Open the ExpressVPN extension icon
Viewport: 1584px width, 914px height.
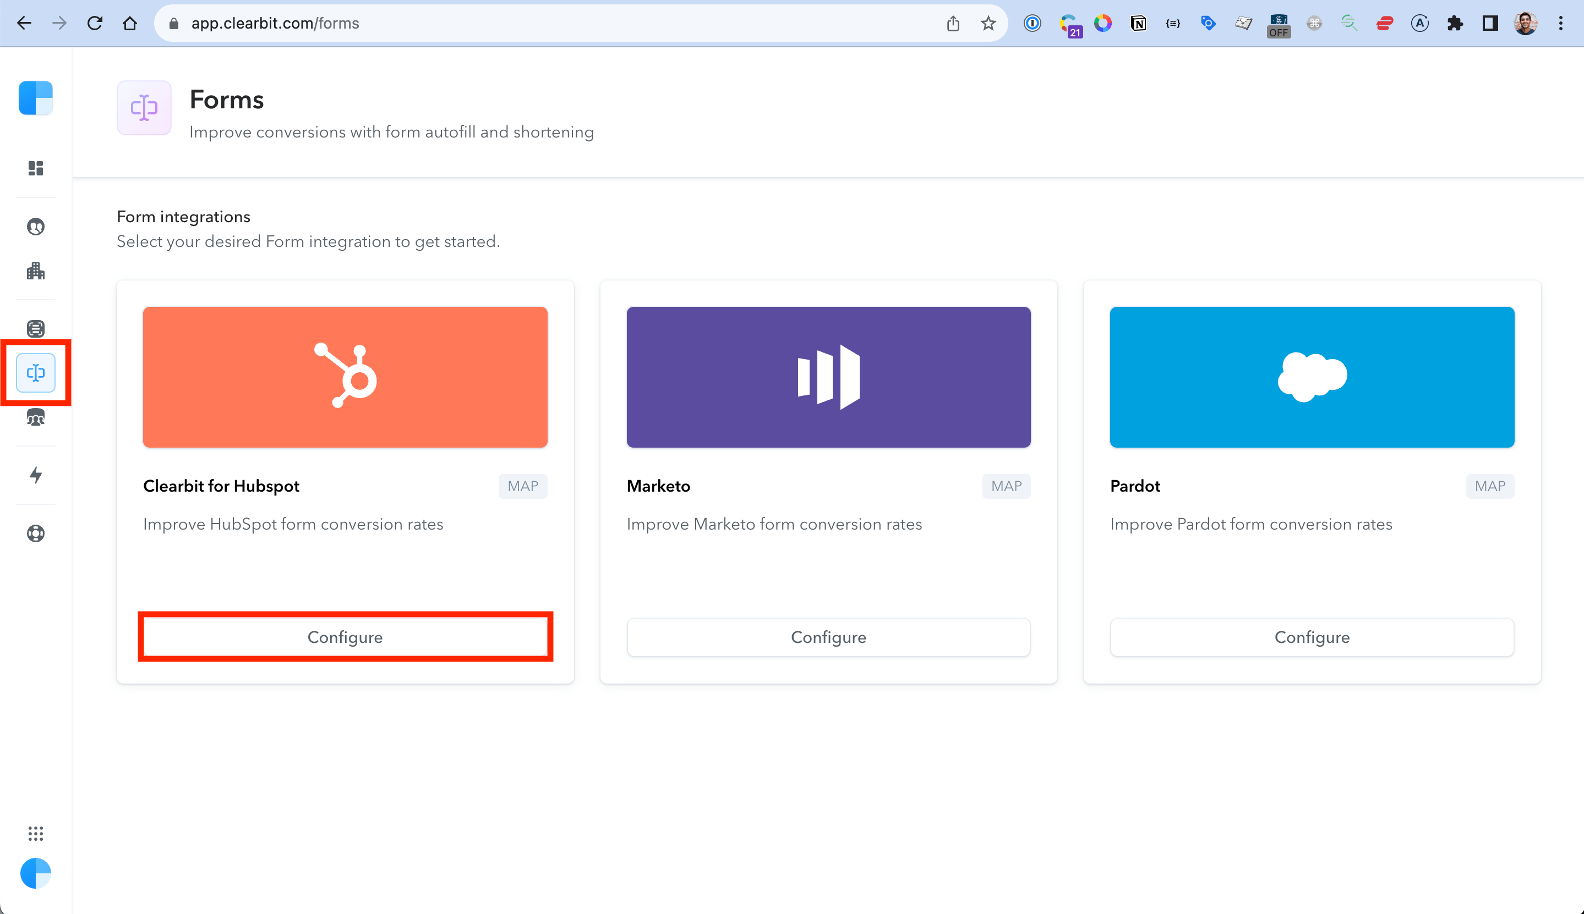[1384, 23]
